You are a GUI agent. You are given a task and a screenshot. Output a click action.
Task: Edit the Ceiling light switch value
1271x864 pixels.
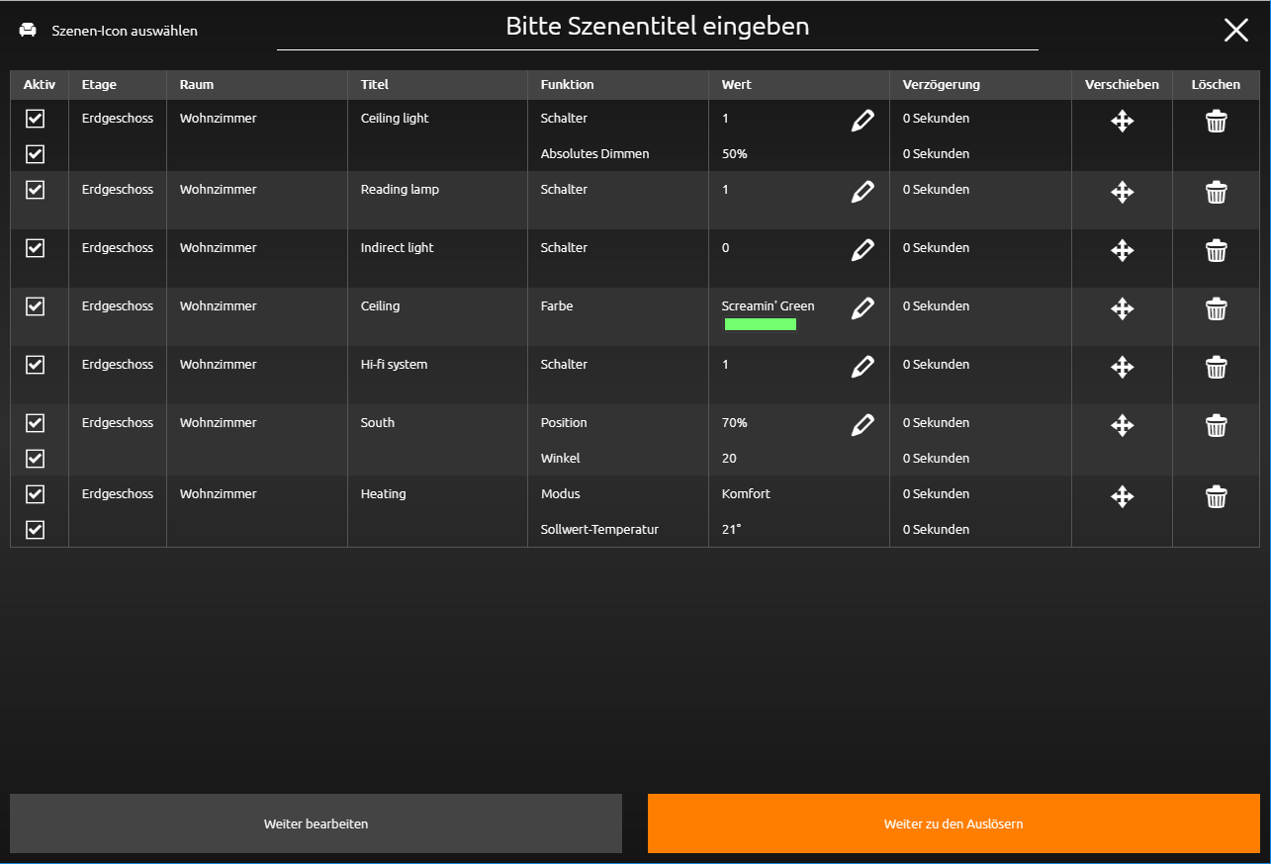pyautogui.click(x=862, y=122)
